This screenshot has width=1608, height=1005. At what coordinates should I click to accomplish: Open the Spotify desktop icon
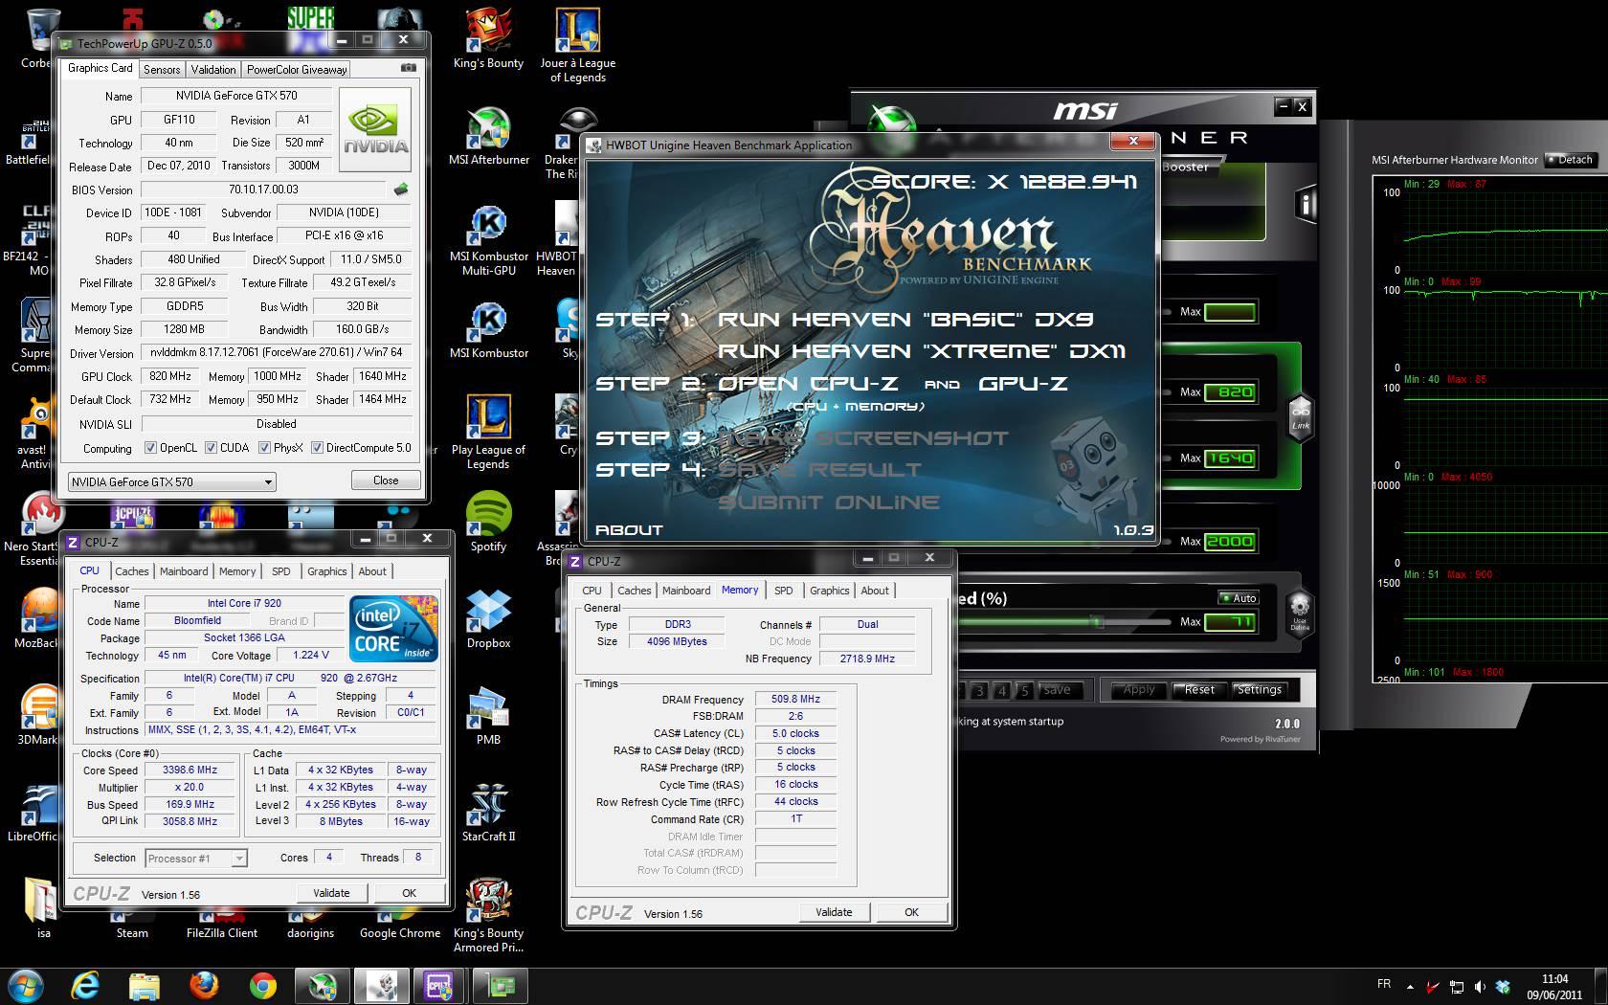click(x=488, y=523)
